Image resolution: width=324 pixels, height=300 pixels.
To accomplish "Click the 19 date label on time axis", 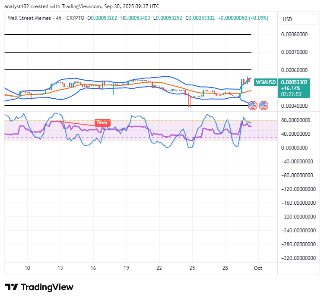I will tap(126, 268).
